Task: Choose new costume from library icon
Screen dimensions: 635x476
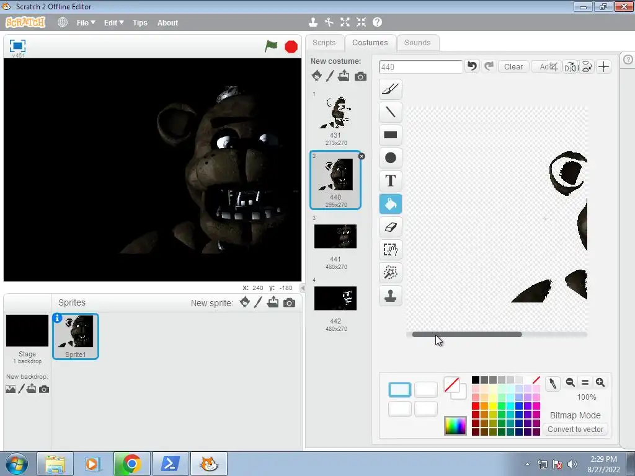Action: tap(317, 76)
